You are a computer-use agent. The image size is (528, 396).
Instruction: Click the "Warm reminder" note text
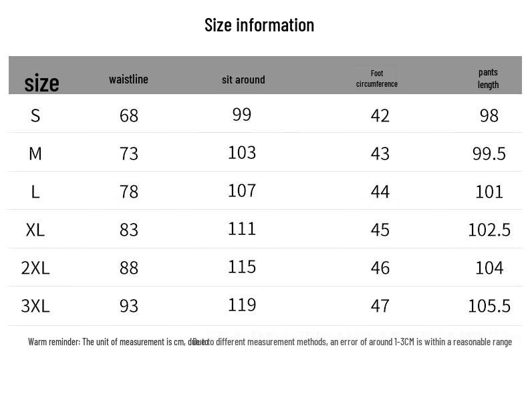click(270, 342)
